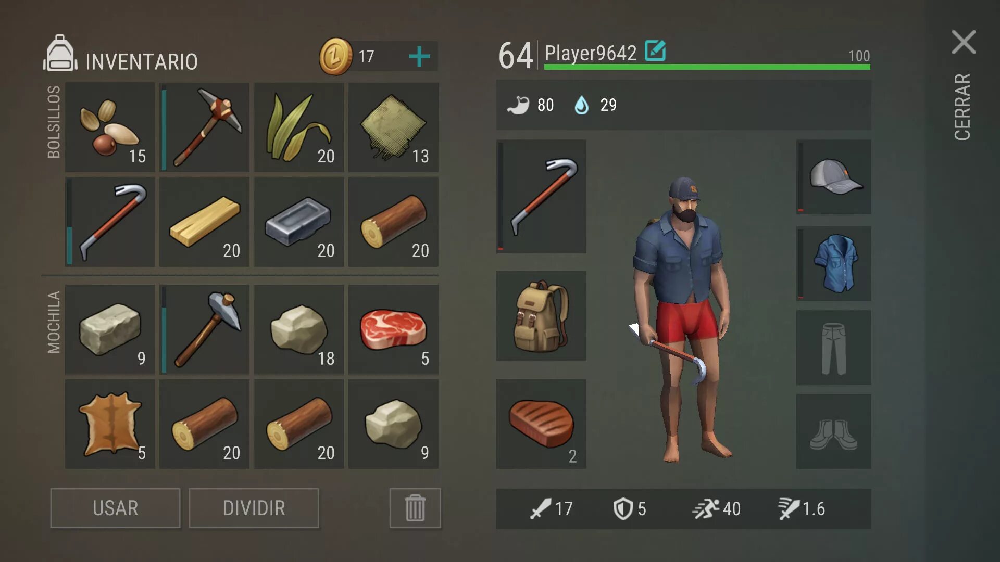Screen dimensions: 1000x562
Task: Tap the empty boots equipment slot
Action: [x=833, y=431]
